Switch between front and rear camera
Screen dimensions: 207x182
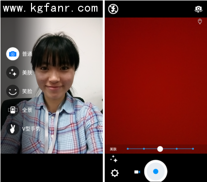(198, 9)
